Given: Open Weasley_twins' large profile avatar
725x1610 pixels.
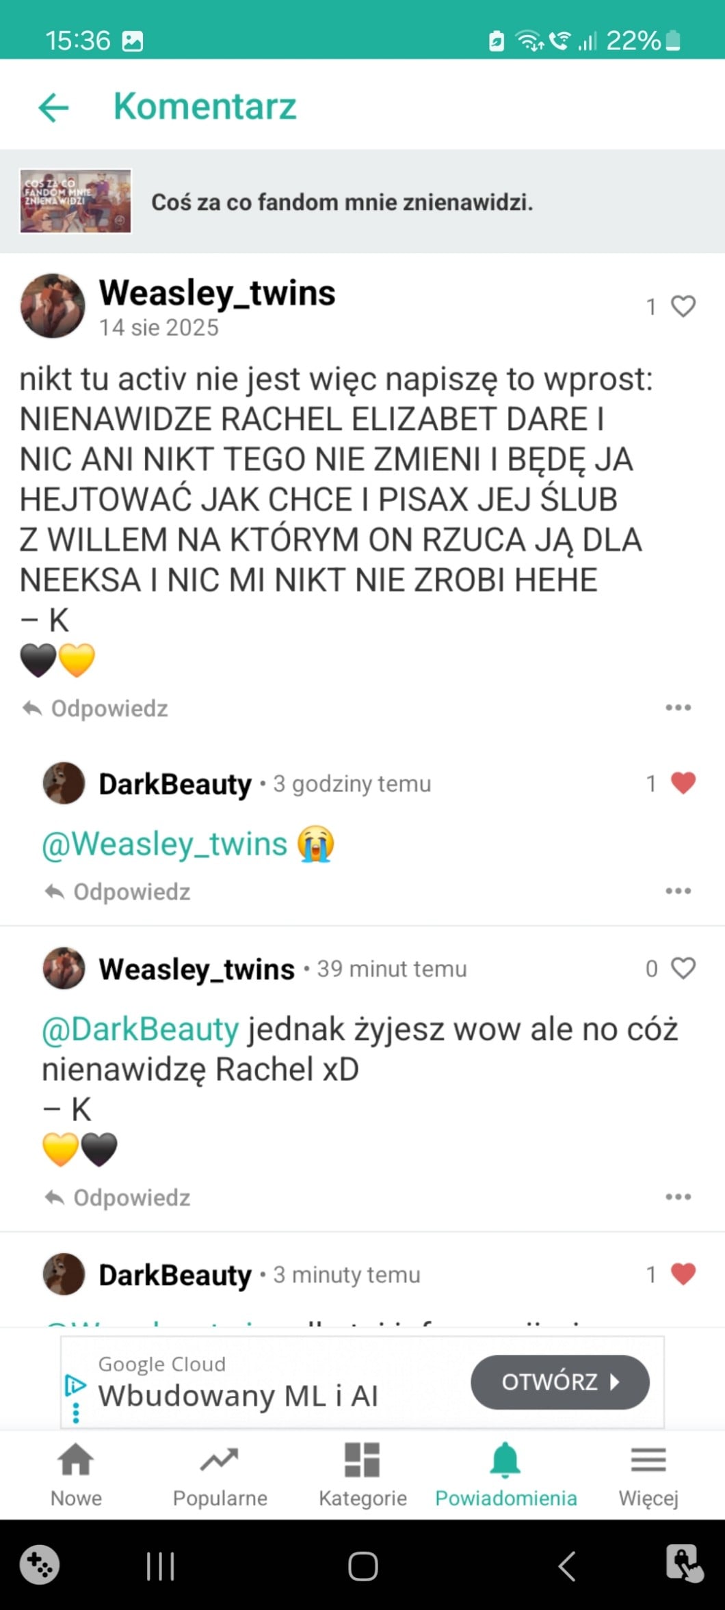Looking at the screenshot, I should [53, 306].
